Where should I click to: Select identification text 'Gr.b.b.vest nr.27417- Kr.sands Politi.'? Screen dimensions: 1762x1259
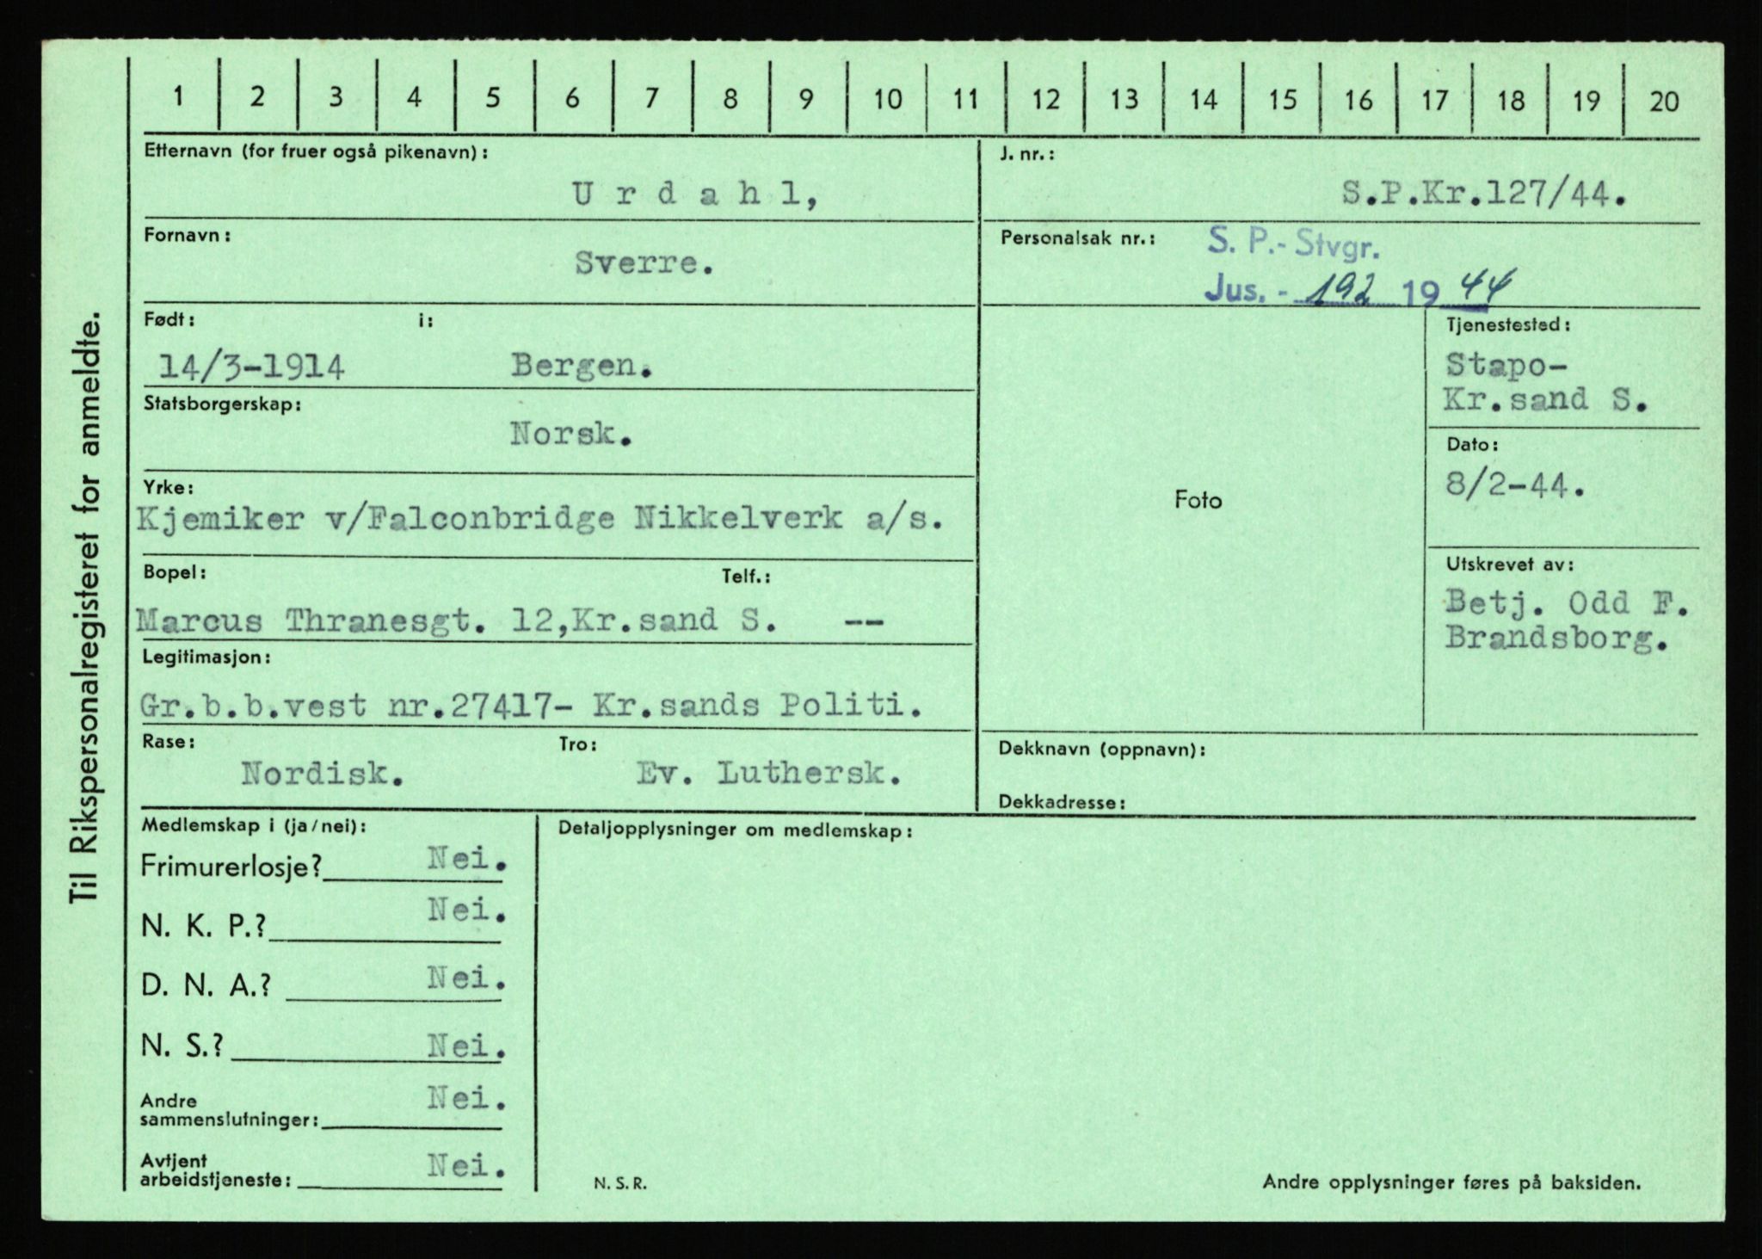(531, 706)
